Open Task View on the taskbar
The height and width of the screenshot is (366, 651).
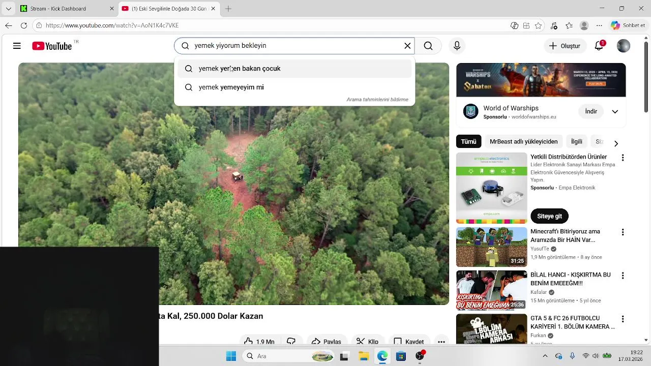click(x=344, y=356)
